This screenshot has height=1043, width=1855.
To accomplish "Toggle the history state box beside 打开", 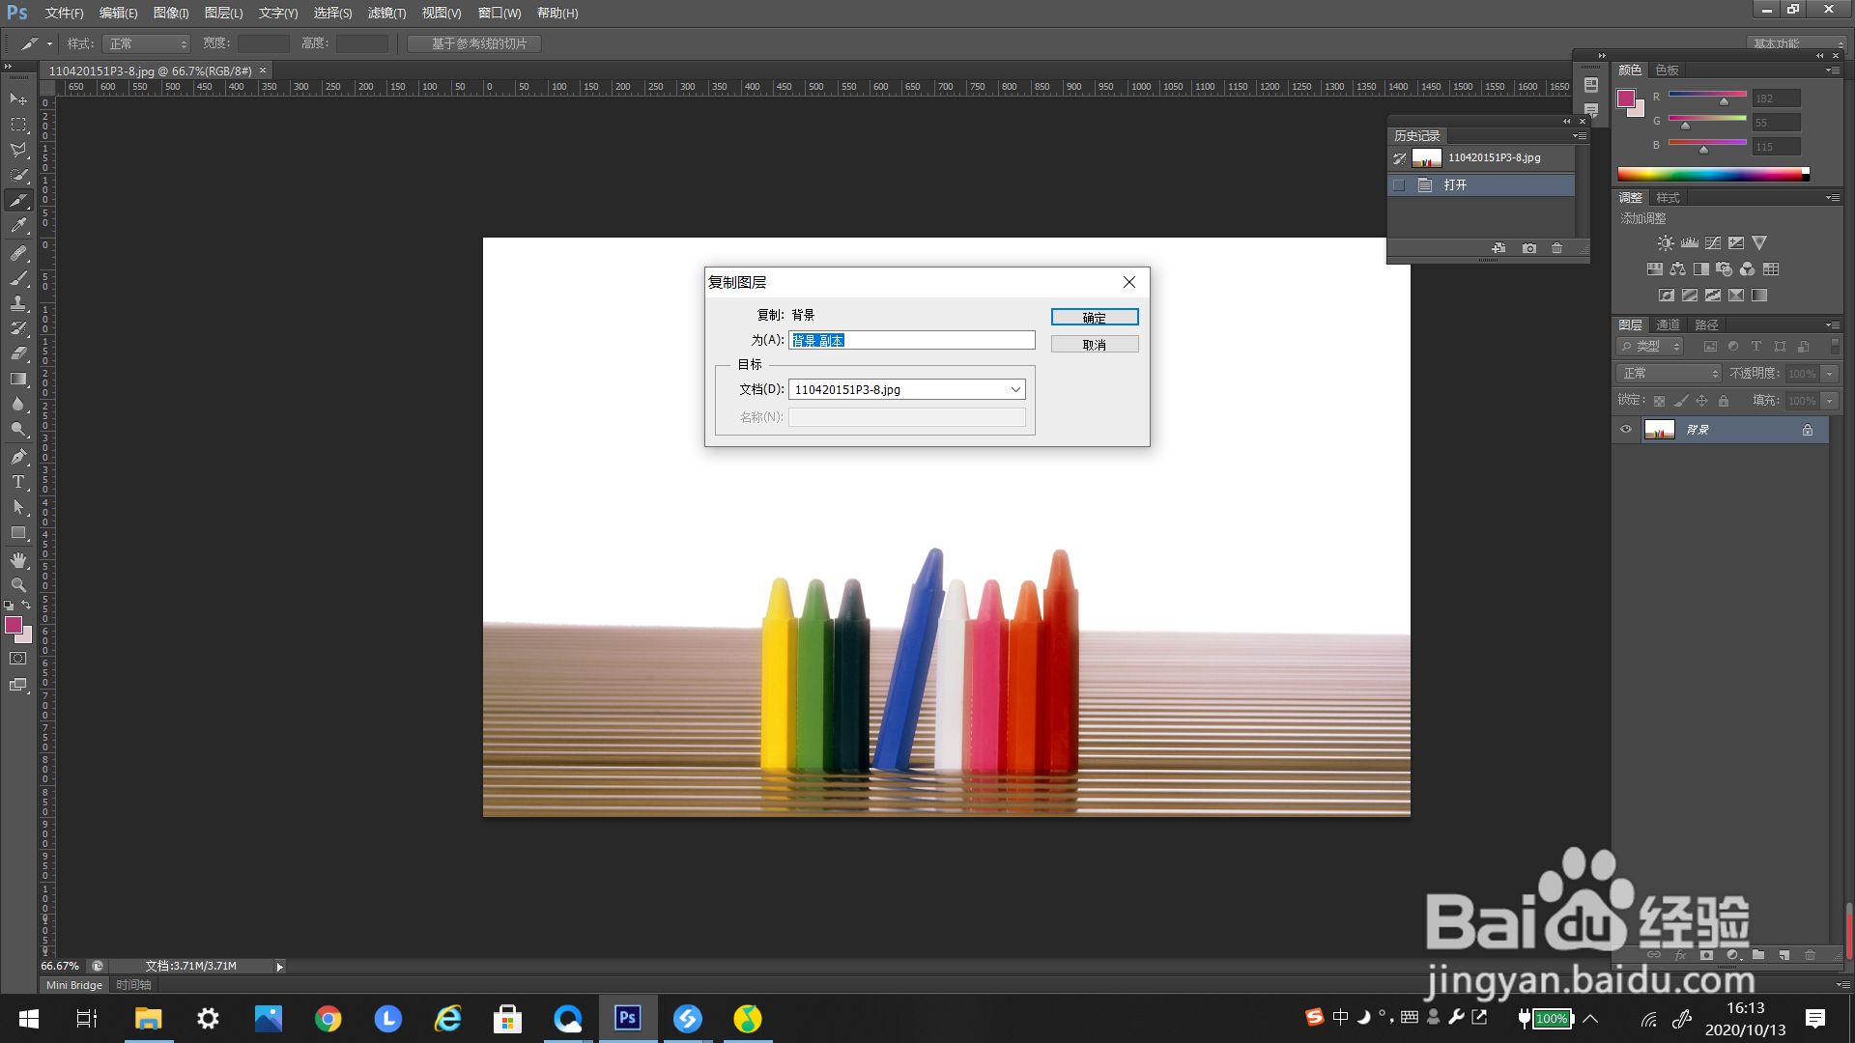I will tap(1399, 185).
